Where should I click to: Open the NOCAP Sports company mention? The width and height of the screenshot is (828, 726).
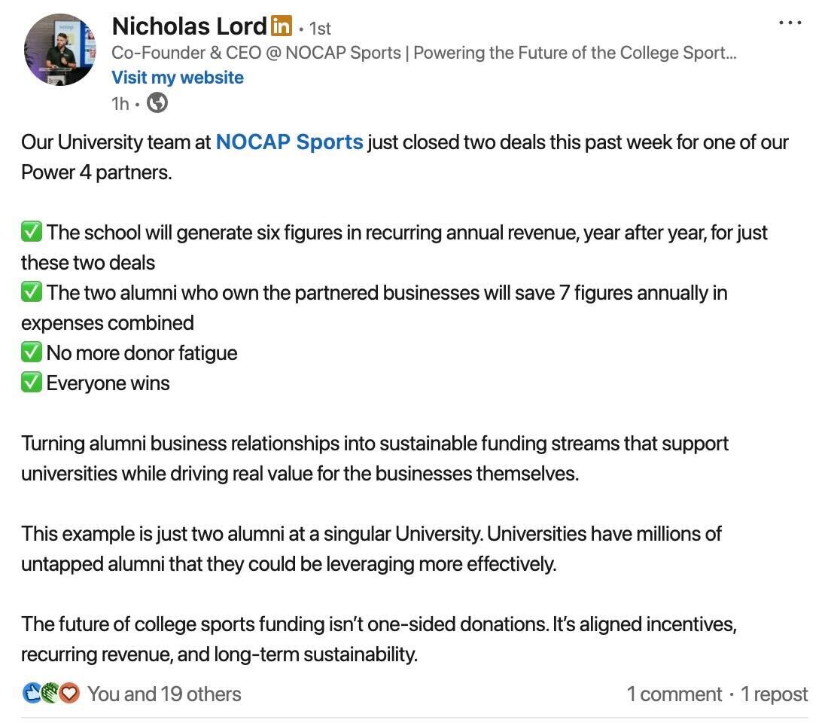click(289, 142)
